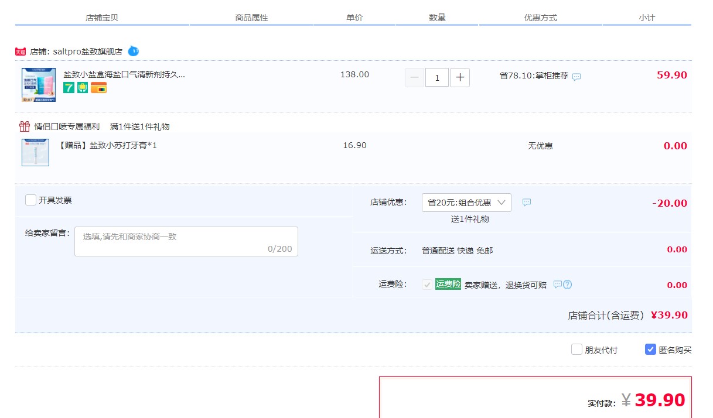This screenshot has height=418, width=713.
Task: Check the 朋友代付 option
Action: [x=576, y=350]
